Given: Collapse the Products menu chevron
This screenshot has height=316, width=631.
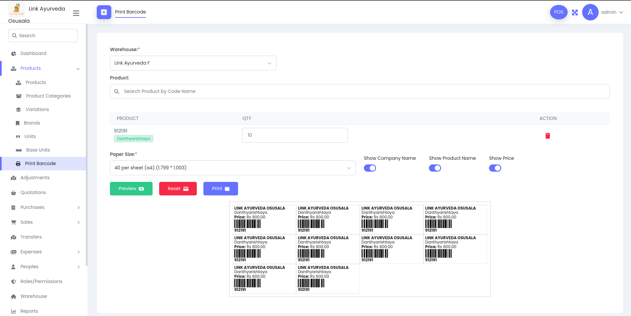Looking at the screenshot, I should [78, 69].
